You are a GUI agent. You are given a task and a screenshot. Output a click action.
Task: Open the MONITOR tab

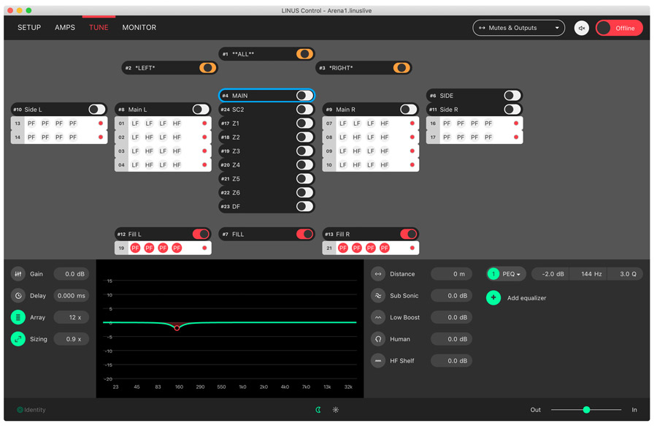[139, 28]
